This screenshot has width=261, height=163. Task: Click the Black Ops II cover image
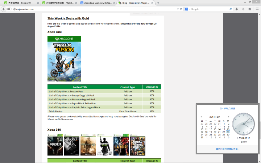click(71, 145)
